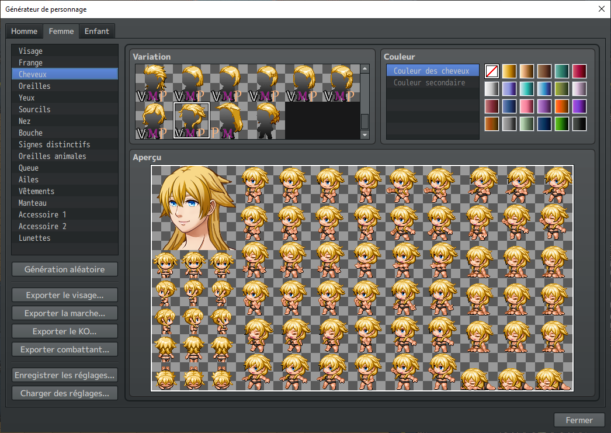Select 'Couleur secondaire' color layer

tap(432, 82)
